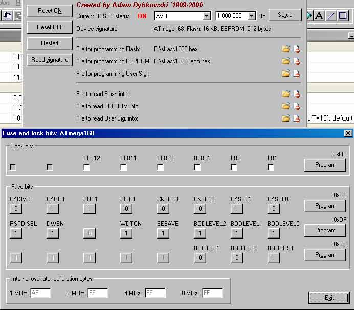Browse file to read User Sig. into
354x310 pixels.
[286, 118]
